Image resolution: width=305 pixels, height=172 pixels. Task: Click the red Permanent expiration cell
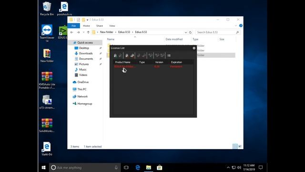click(176, 66)
